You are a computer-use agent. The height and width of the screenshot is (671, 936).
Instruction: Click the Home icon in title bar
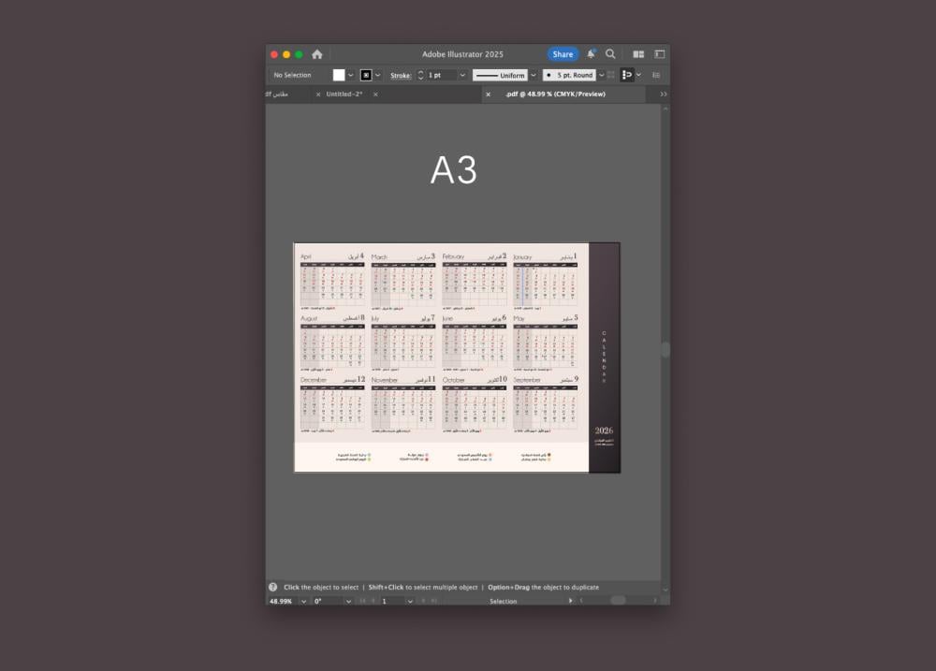(317, 54)
